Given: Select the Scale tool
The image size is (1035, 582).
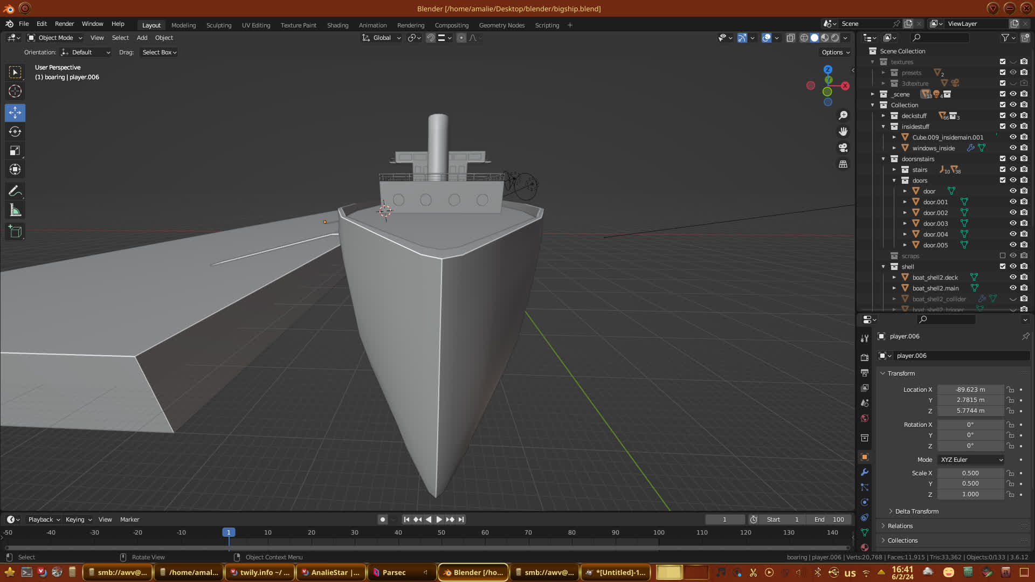Looking at the screenshot, I should (x=15, y=151).
